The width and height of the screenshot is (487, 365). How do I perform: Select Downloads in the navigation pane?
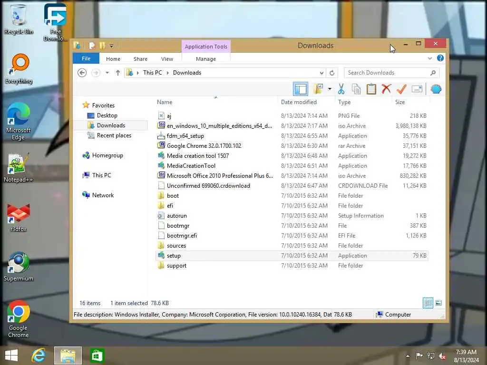pyautogui.click(x=111, y=125)
